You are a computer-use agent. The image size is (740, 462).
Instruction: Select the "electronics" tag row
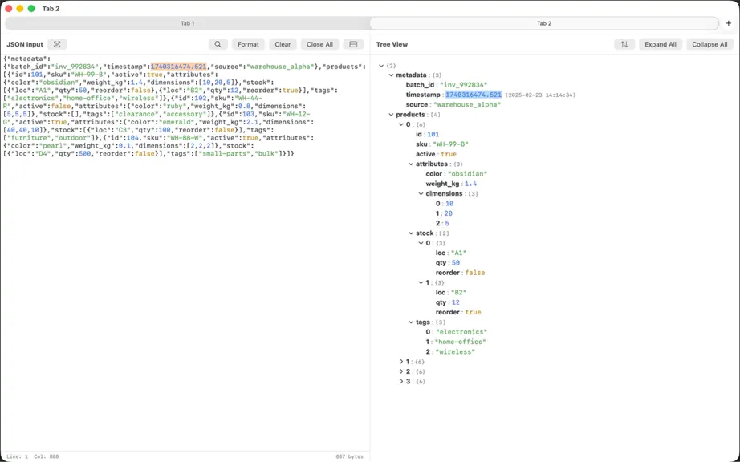pos(457,332)
